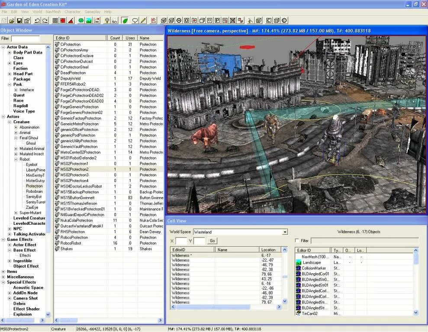The image size is (428, 332).
Task: Click the Open file folder icon
Action: [x=11, y=20]
